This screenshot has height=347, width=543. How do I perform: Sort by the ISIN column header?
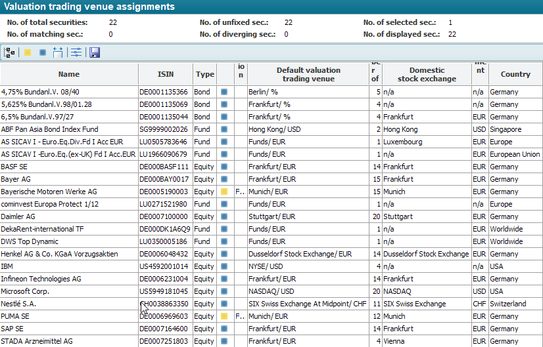click(166, 74)
